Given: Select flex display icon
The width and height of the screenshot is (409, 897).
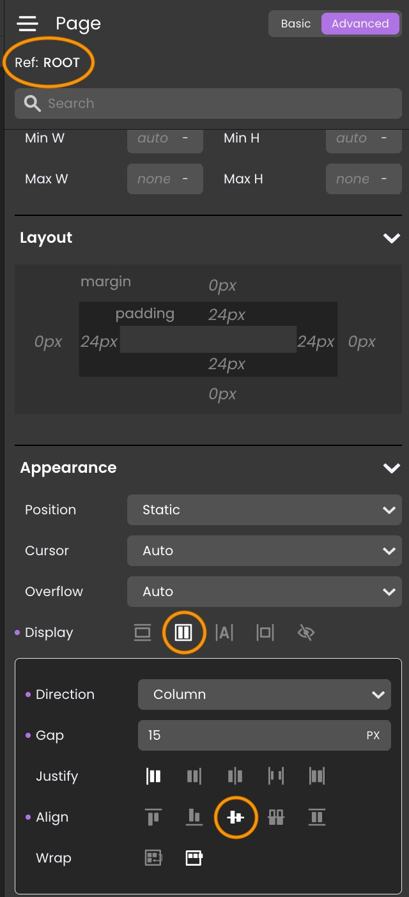Looking at the screenshot, I should coord(183,633).
